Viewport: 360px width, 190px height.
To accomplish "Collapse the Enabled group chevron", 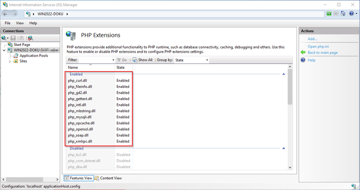I will point(283,74).
